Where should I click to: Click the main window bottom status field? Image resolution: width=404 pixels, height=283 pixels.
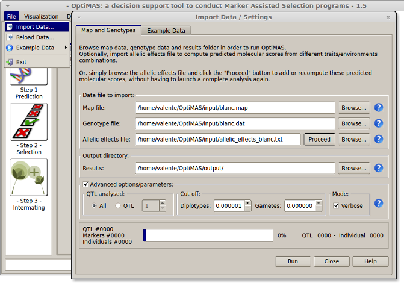click(38, 265)
